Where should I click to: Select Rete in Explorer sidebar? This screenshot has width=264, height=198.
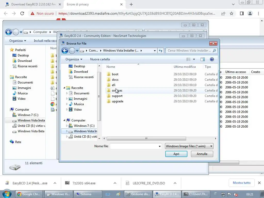(x=18, y=142)
